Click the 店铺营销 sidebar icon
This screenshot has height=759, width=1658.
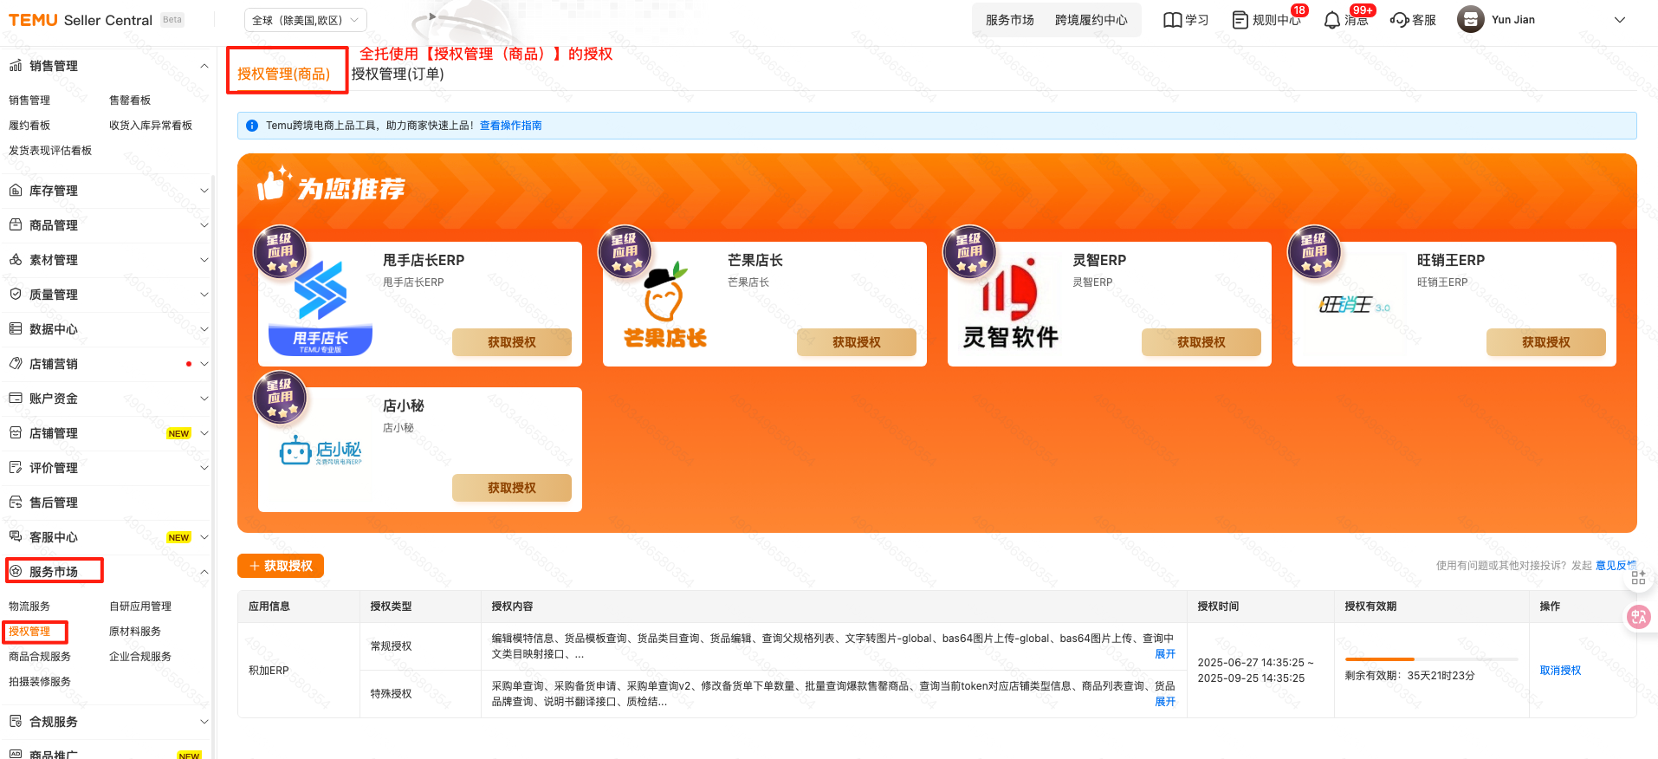pyautogui.click(x=16, y=364)
